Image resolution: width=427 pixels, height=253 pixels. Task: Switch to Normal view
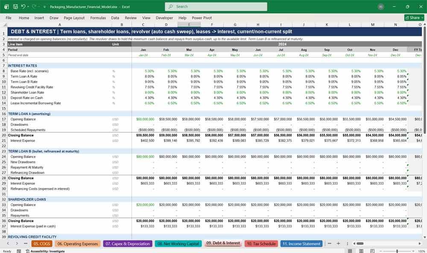coord(350,251)
